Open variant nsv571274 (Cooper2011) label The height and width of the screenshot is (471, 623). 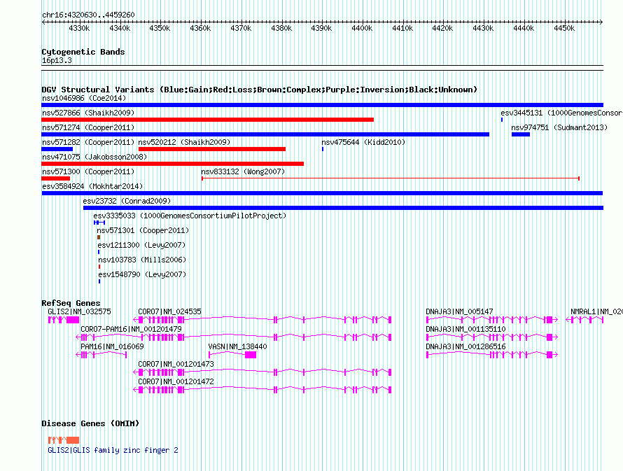88,127
